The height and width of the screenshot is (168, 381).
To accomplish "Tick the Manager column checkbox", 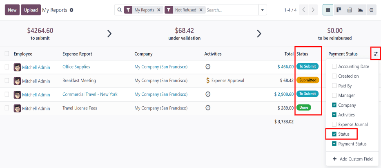I will [x=334, y=95].
